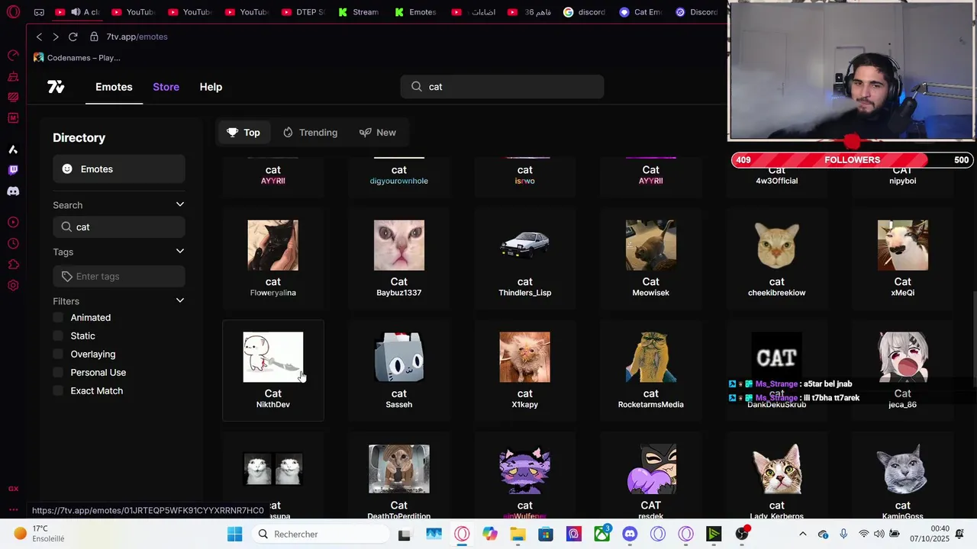
Task: Focus the top search bar containing cat
Action: point(502,87)
